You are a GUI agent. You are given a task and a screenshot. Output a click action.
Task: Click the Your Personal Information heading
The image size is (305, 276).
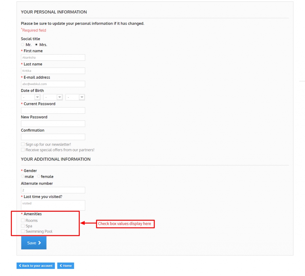click(x=54, y=12)
